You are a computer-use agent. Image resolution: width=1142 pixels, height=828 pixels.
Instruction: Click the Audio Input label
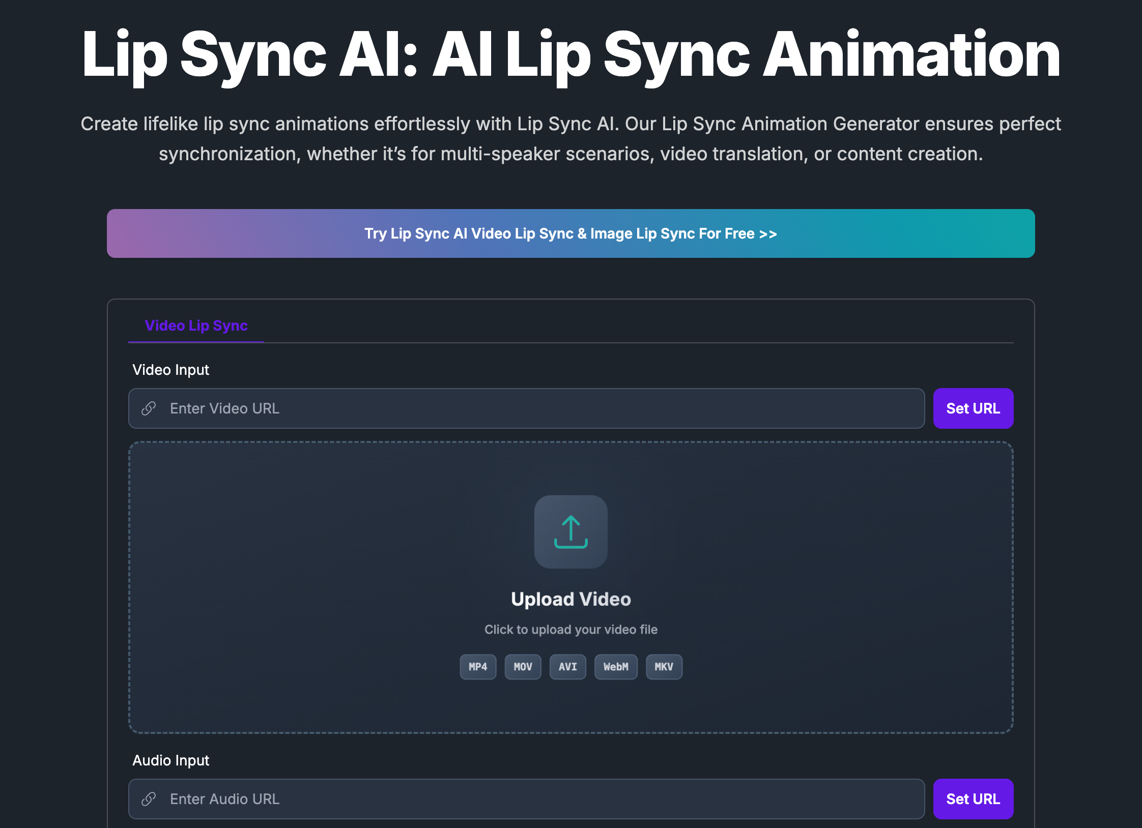[170, 760]
